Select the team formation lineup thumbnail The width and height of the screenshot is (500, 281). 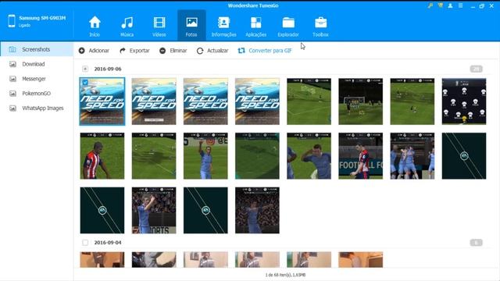(x=464, y=101)
